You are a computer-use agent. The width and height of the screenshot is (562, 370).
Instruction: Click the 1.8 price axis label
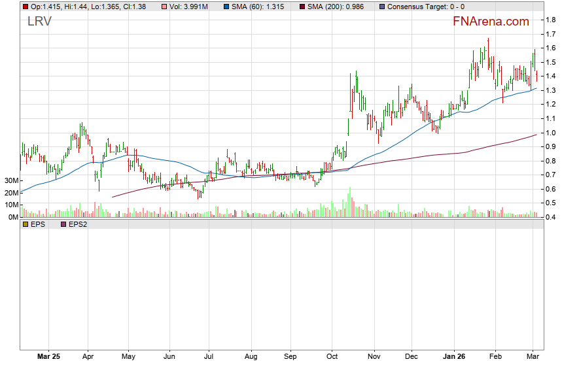(550, 20)
